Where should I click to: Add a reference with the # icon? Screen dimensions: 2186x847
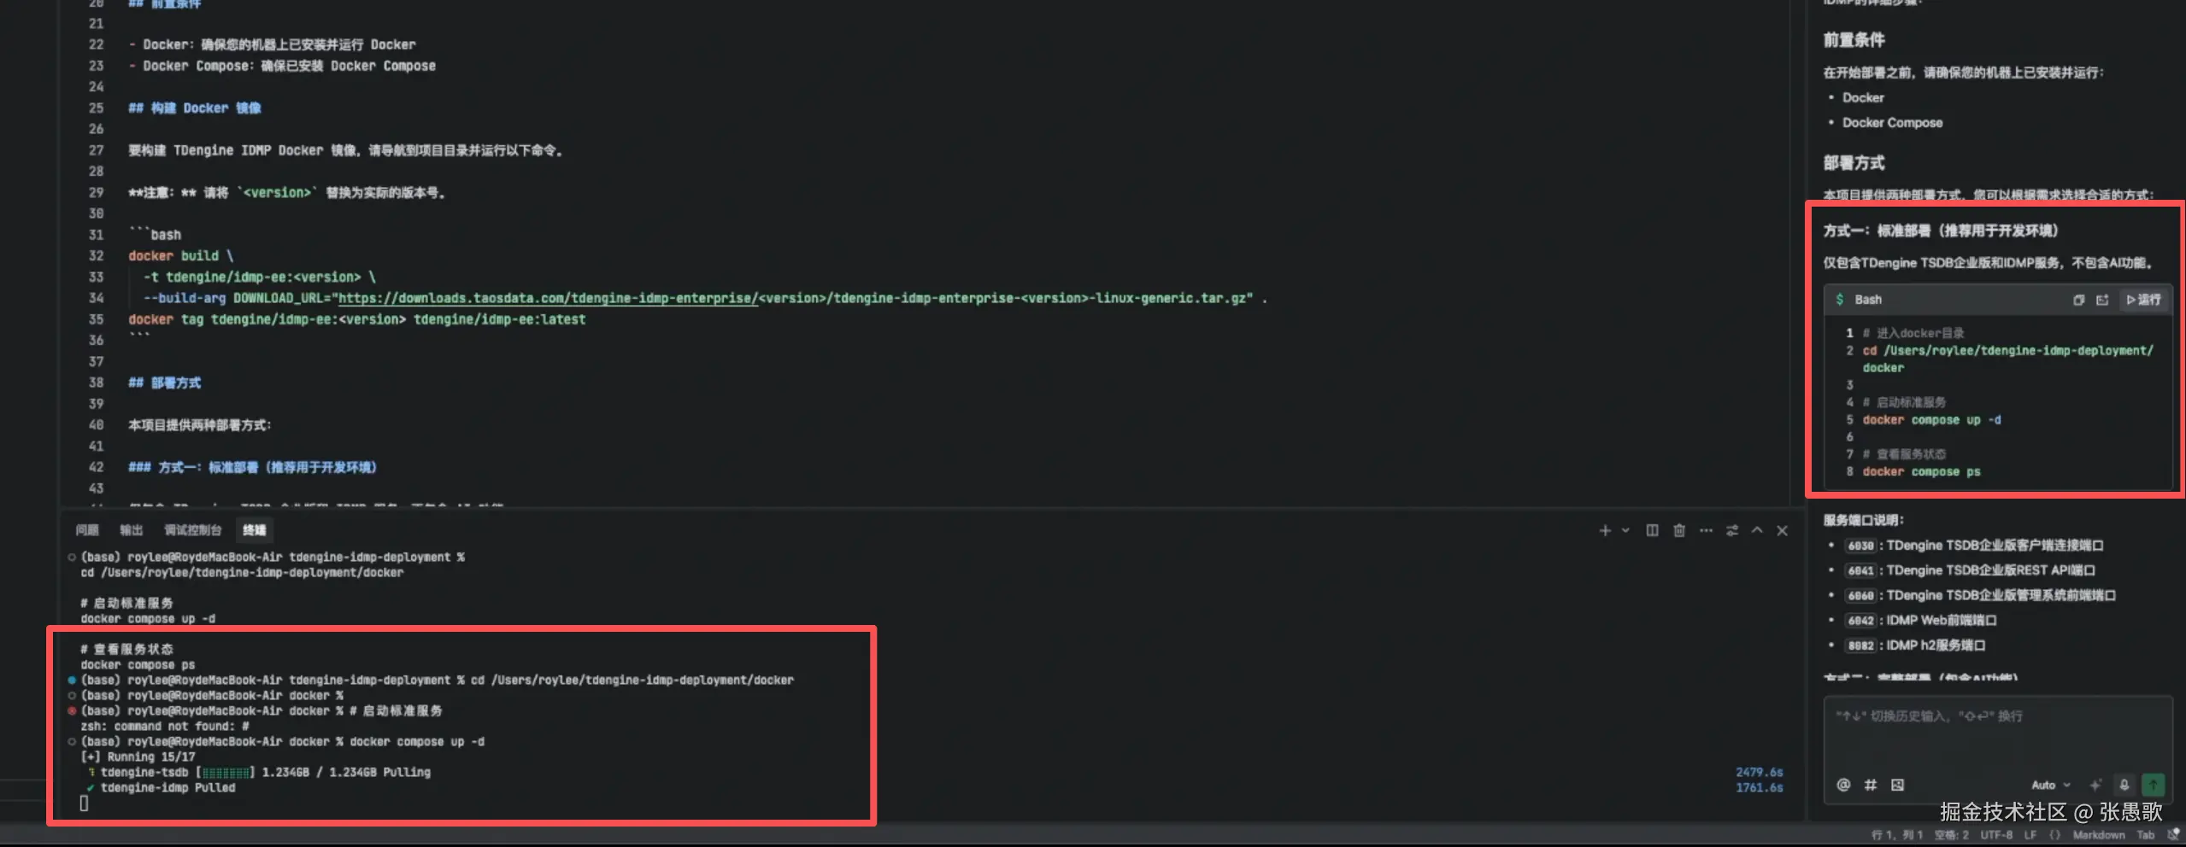coord(1870,785)
